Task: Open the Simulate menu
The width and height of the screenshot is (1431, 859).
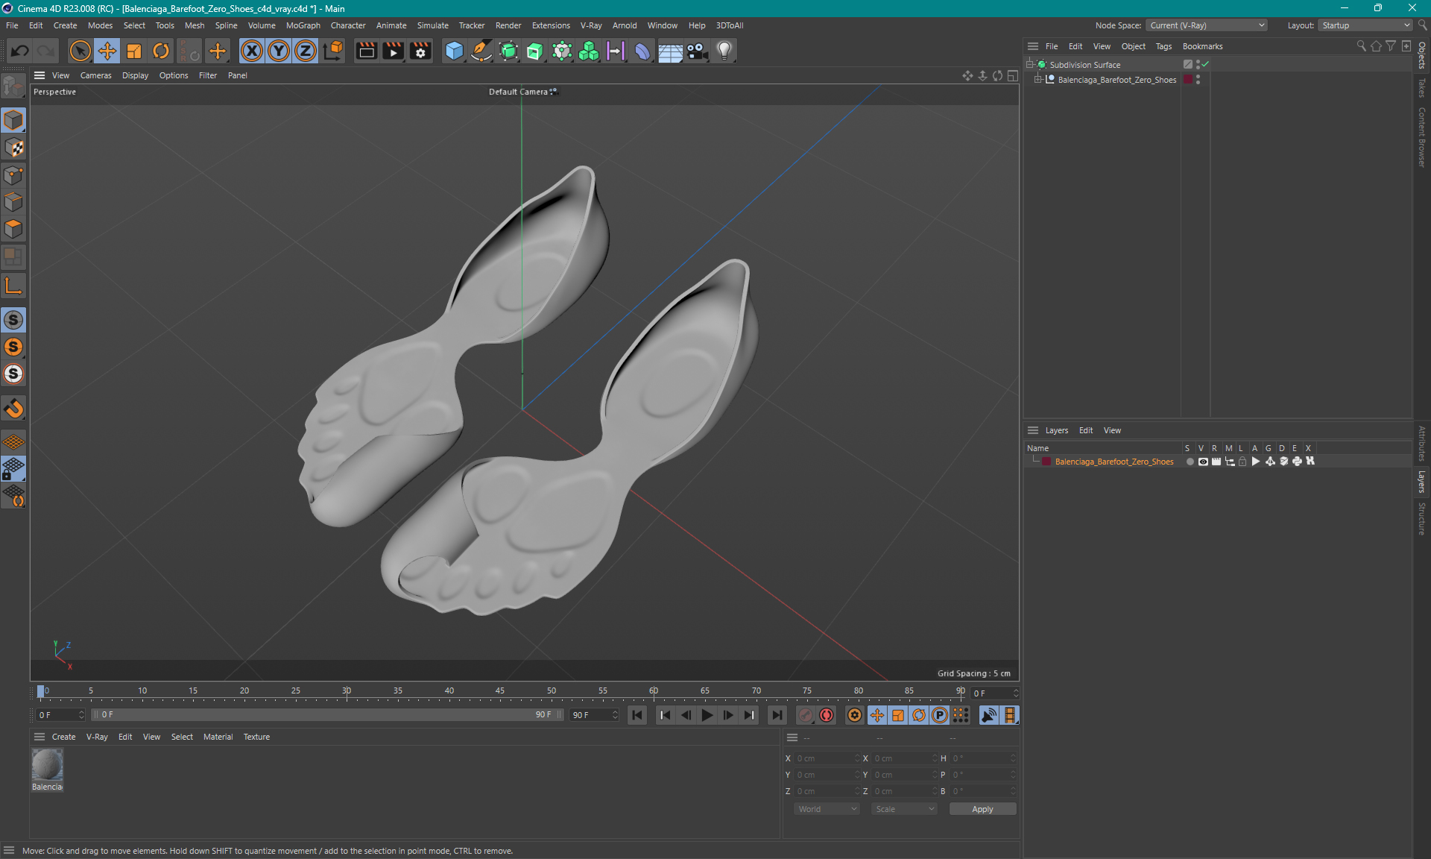Action: (x=433, y=25)
